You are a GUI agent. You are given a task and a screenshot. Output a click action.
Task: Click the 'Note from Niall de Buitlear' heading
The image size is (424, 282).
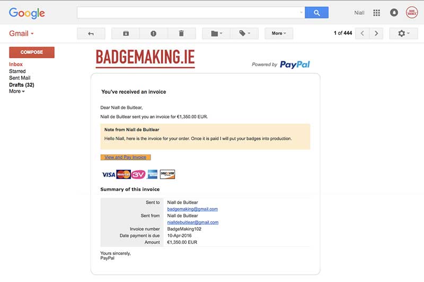click(x=131, y=130)
